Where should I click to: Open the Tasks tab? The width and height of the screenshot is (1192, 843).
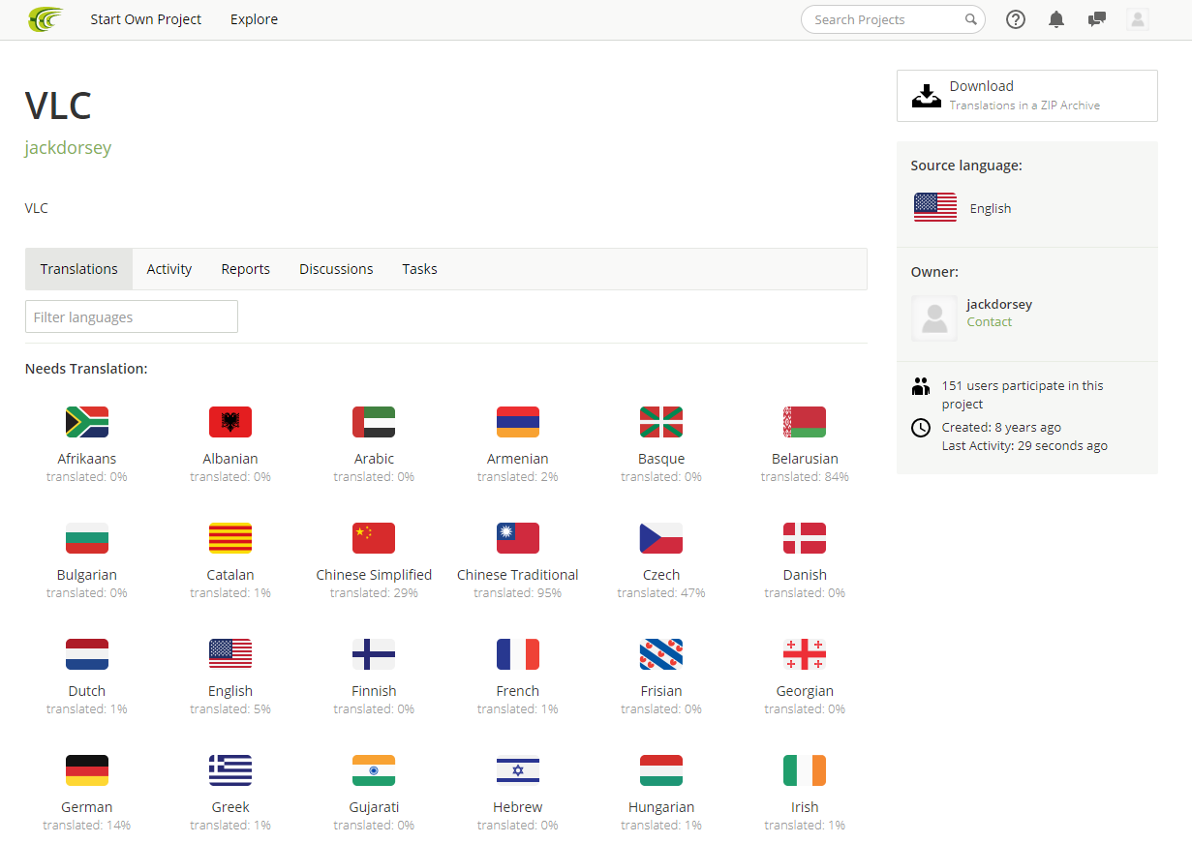[x=420, y=269]
